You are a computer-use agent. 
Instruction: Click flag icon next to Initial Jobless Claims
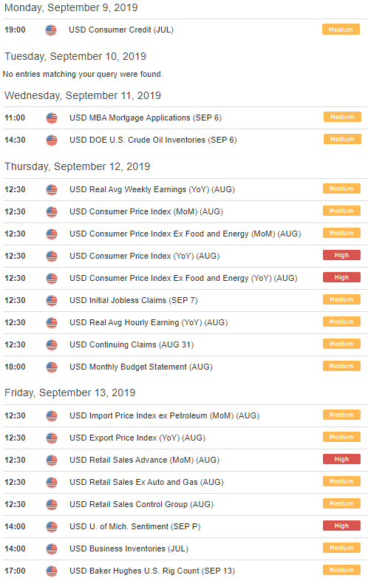(x=52, y=301)
